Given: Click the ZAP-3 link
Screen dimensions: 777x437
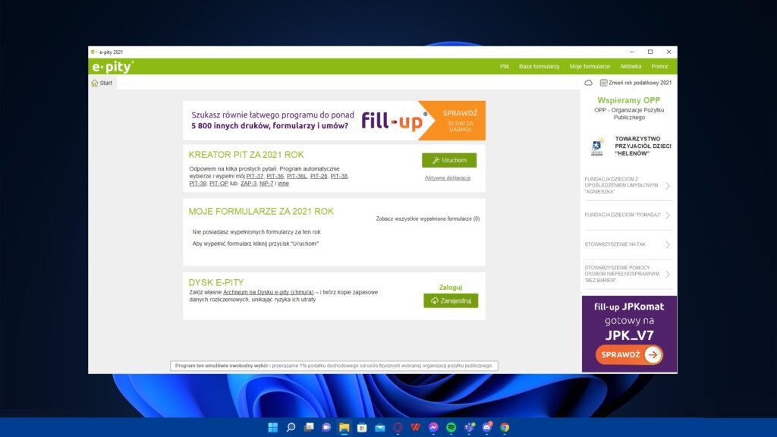Looking at the screenshot, I should pyautogui.click(x=248, y=184).
